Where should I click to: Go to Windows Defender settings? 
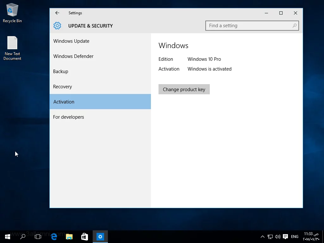(73, 56)
